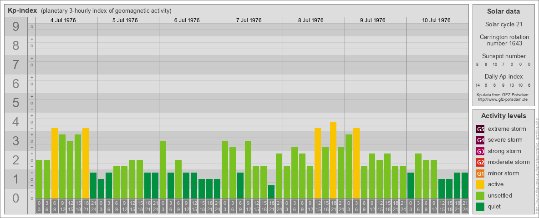539x218 pixels.
Task: Click the G1 minor storm badge
Action: click(x=480, y=173)
